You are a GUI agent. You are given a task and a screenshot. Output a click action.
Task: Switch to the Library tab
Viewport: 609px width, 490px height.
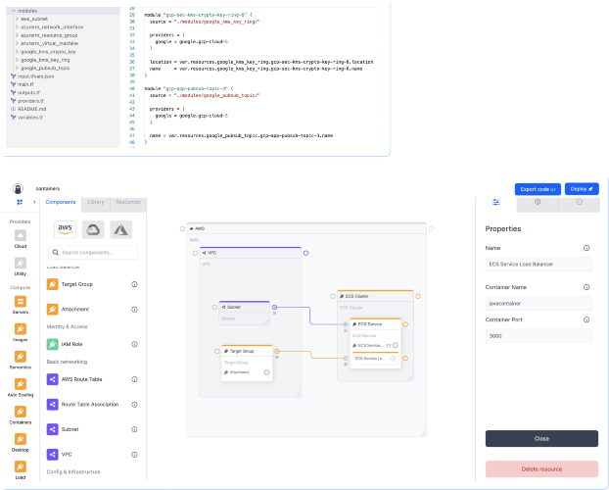pos(96,202)
